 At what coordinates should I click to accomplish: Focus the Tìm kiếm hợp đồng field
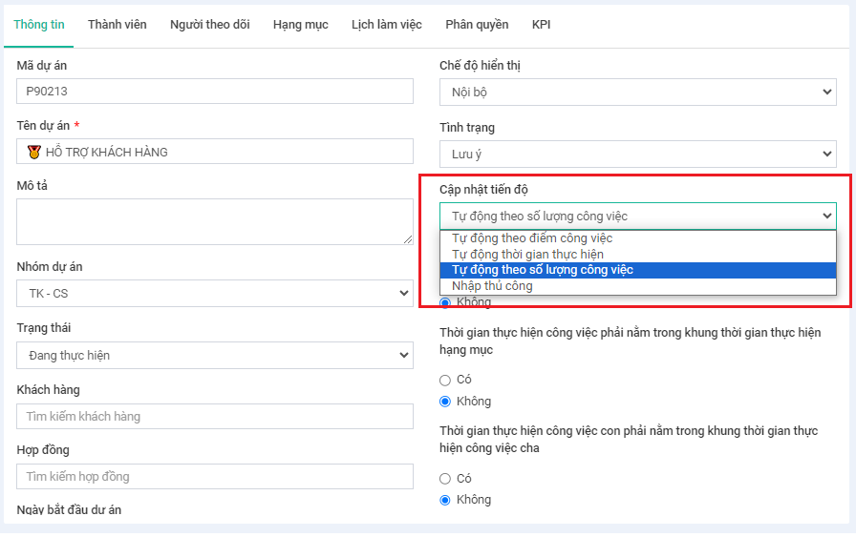click(215, 477)
